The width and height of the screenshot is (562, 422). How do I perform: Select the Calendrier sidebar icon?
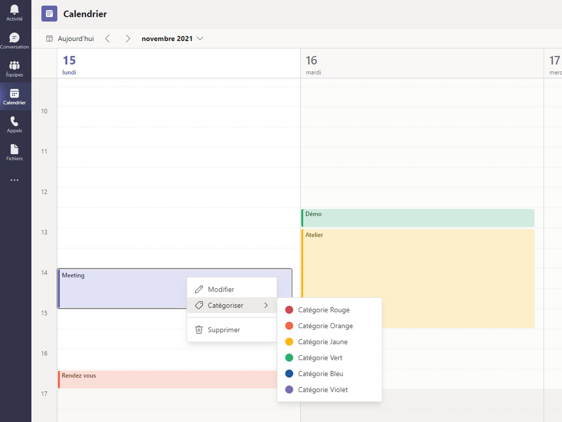(15, 96)
